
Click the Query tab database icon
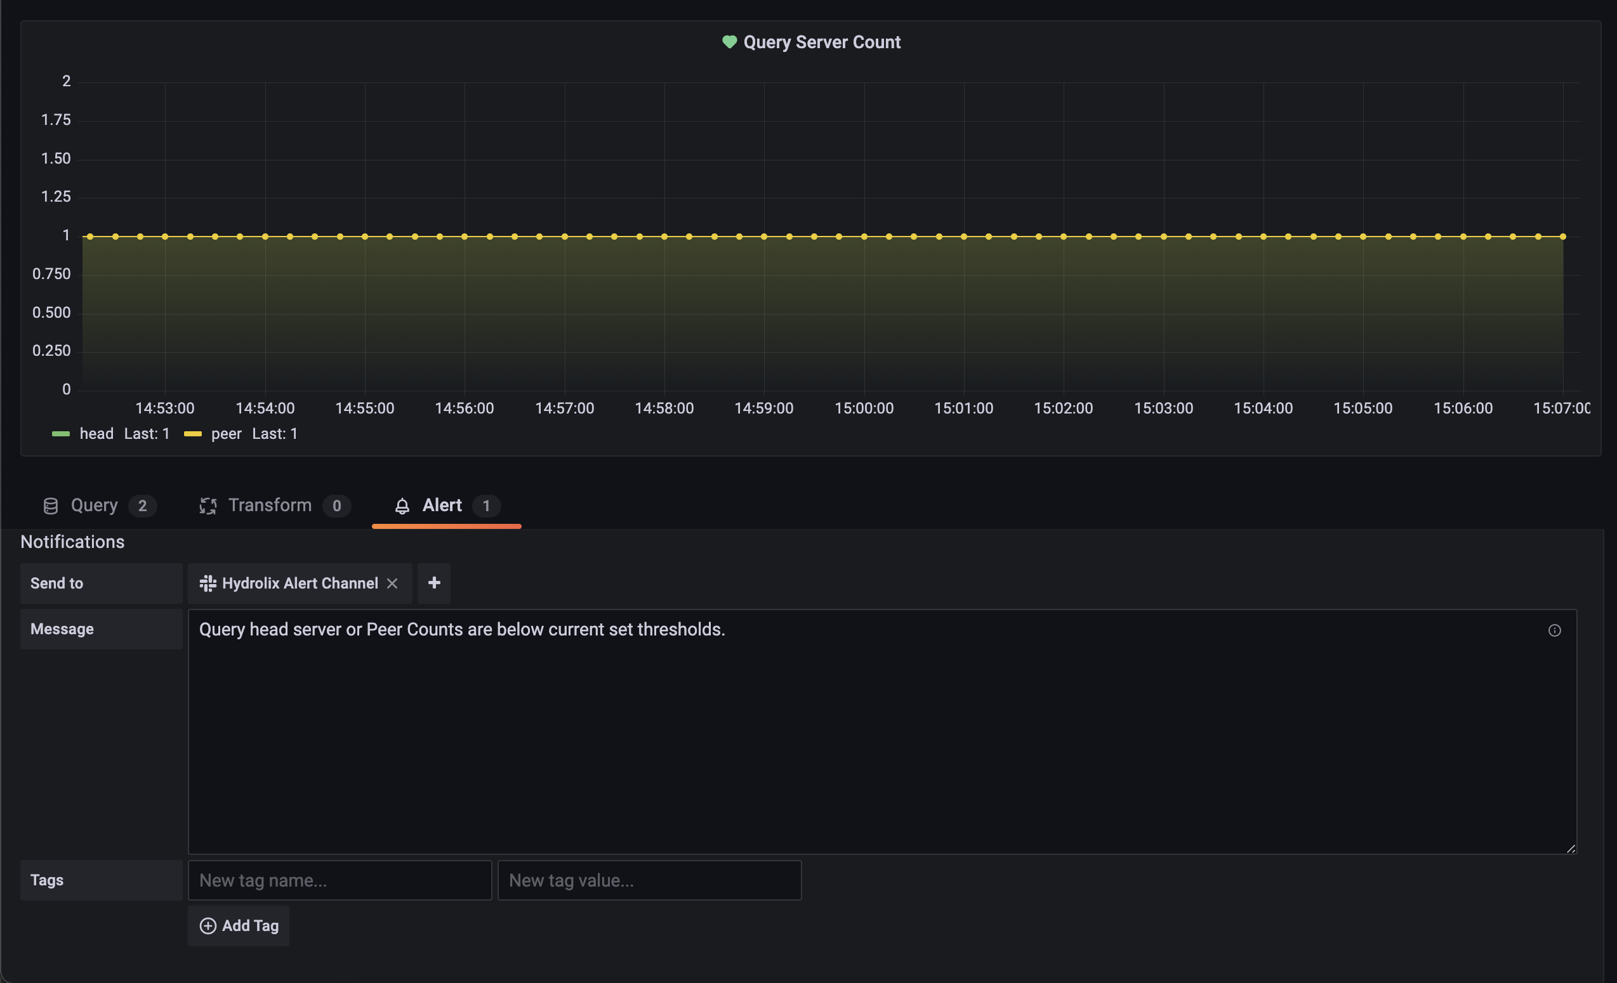[51, 505]
